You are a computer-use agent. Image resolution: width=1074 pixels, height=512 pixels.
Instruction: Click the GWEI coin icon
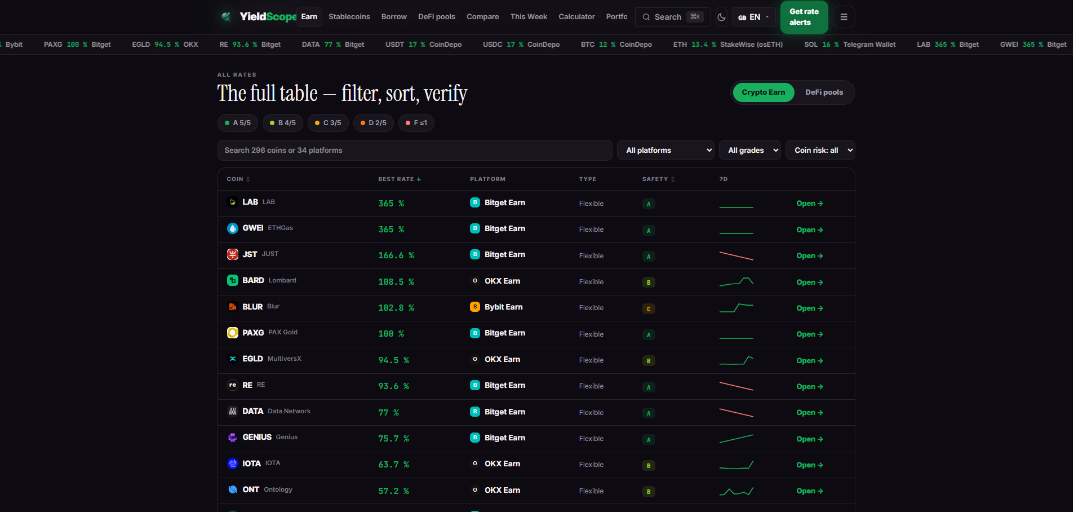coord(232,228)
